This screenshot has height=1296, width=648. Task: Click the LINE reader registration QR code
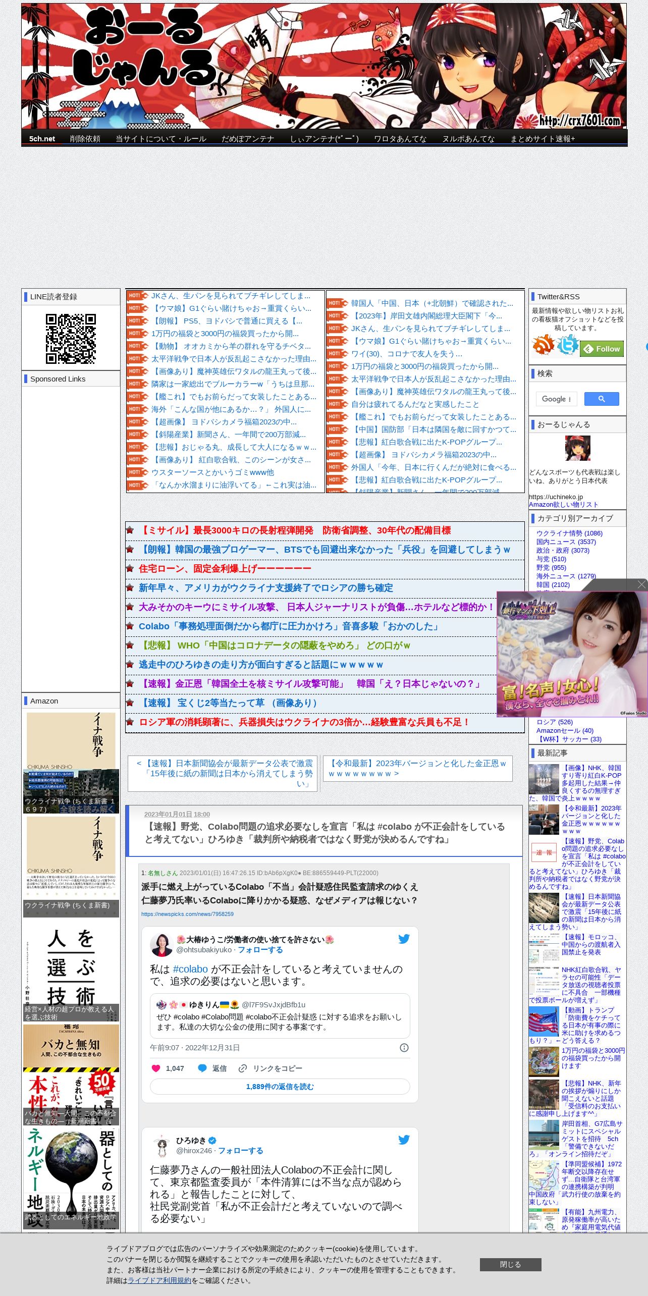pyautogui.click(x=71, y=339)
